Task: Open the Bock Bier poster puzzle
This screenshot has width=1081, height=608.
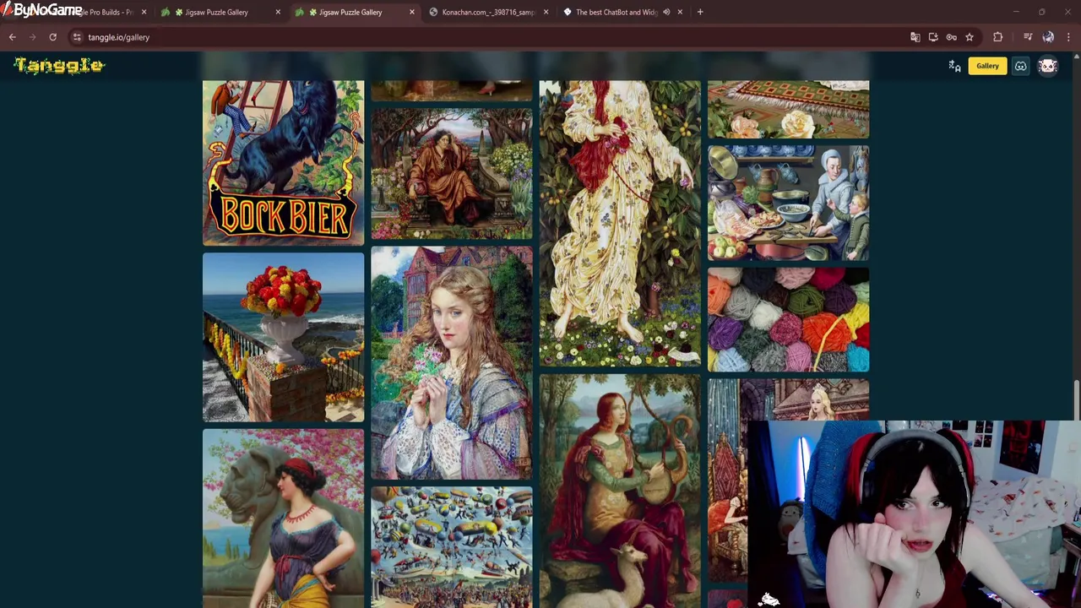Action: point(283,163)
